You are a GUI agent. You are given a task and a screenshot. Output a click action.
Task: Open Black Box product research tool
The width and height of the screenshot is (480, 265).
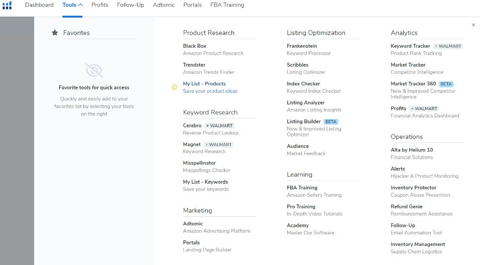194,46
